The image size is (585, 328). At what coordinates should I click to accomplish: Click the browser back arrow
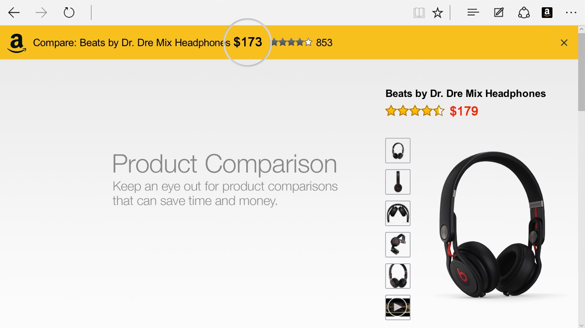click(14, 13)
